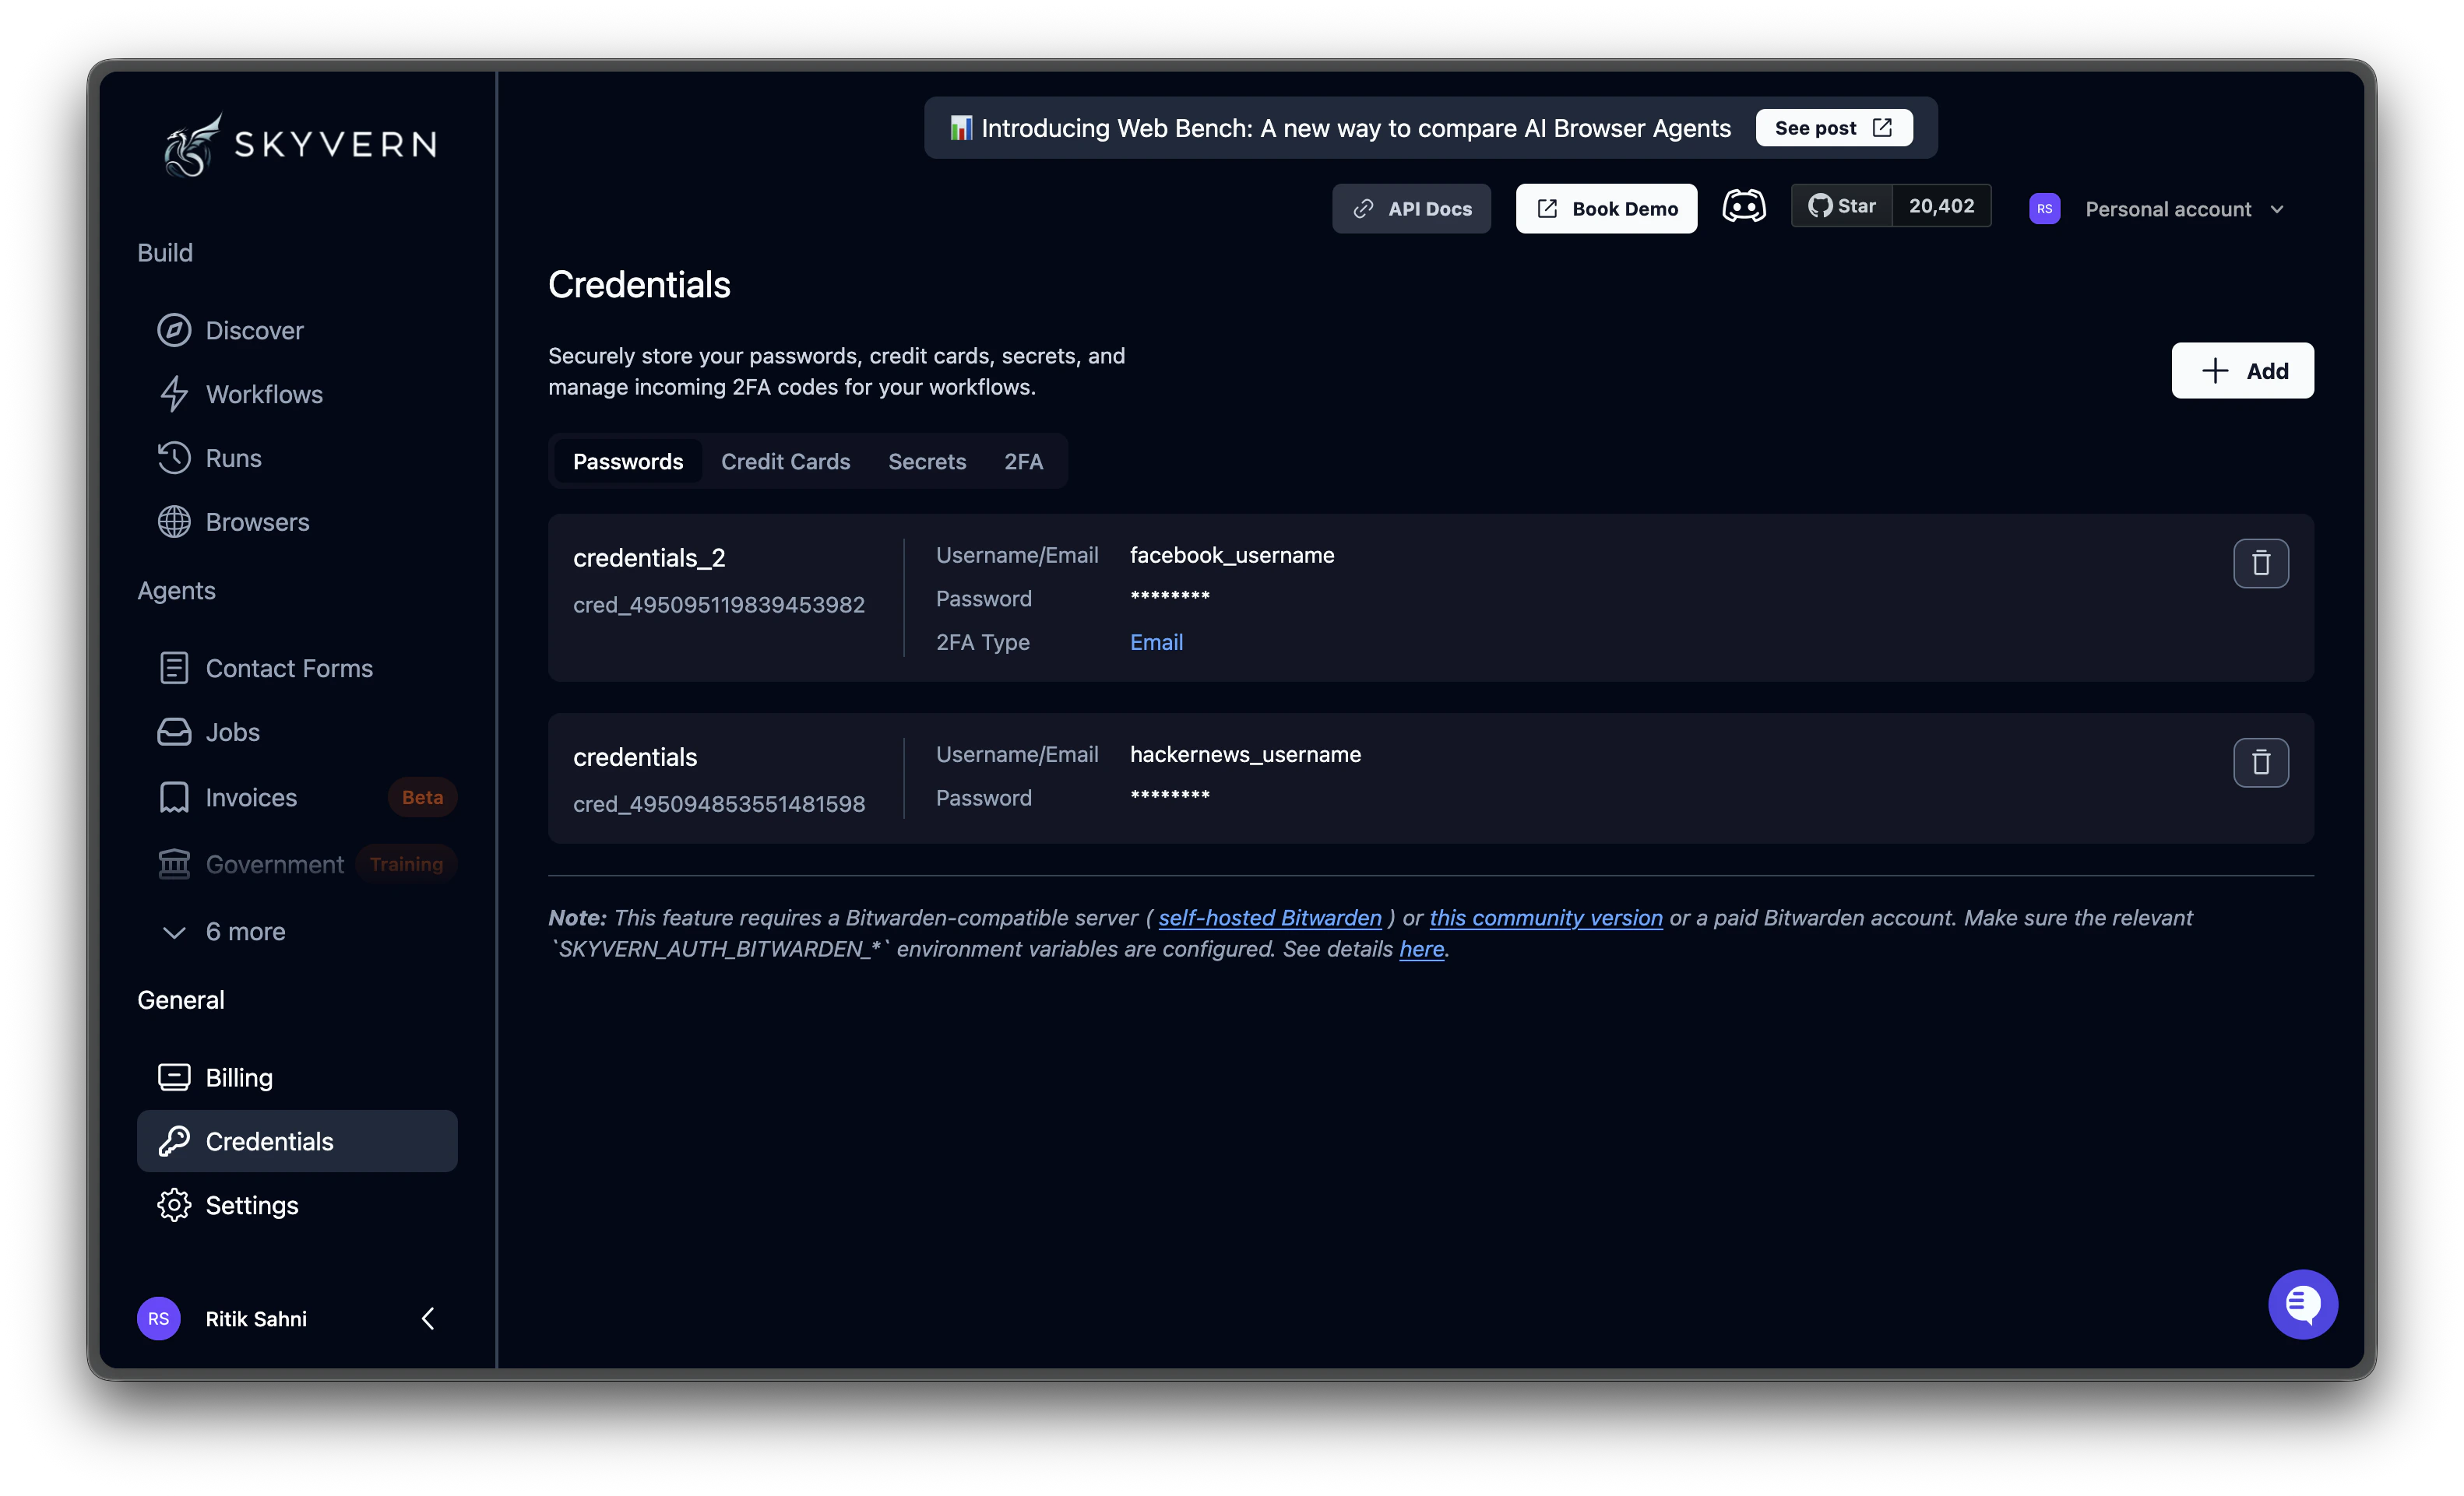The width and height of the screenshot is (2464, 1496).
Task: Open Runs from the sidebar
Action: 235,458
